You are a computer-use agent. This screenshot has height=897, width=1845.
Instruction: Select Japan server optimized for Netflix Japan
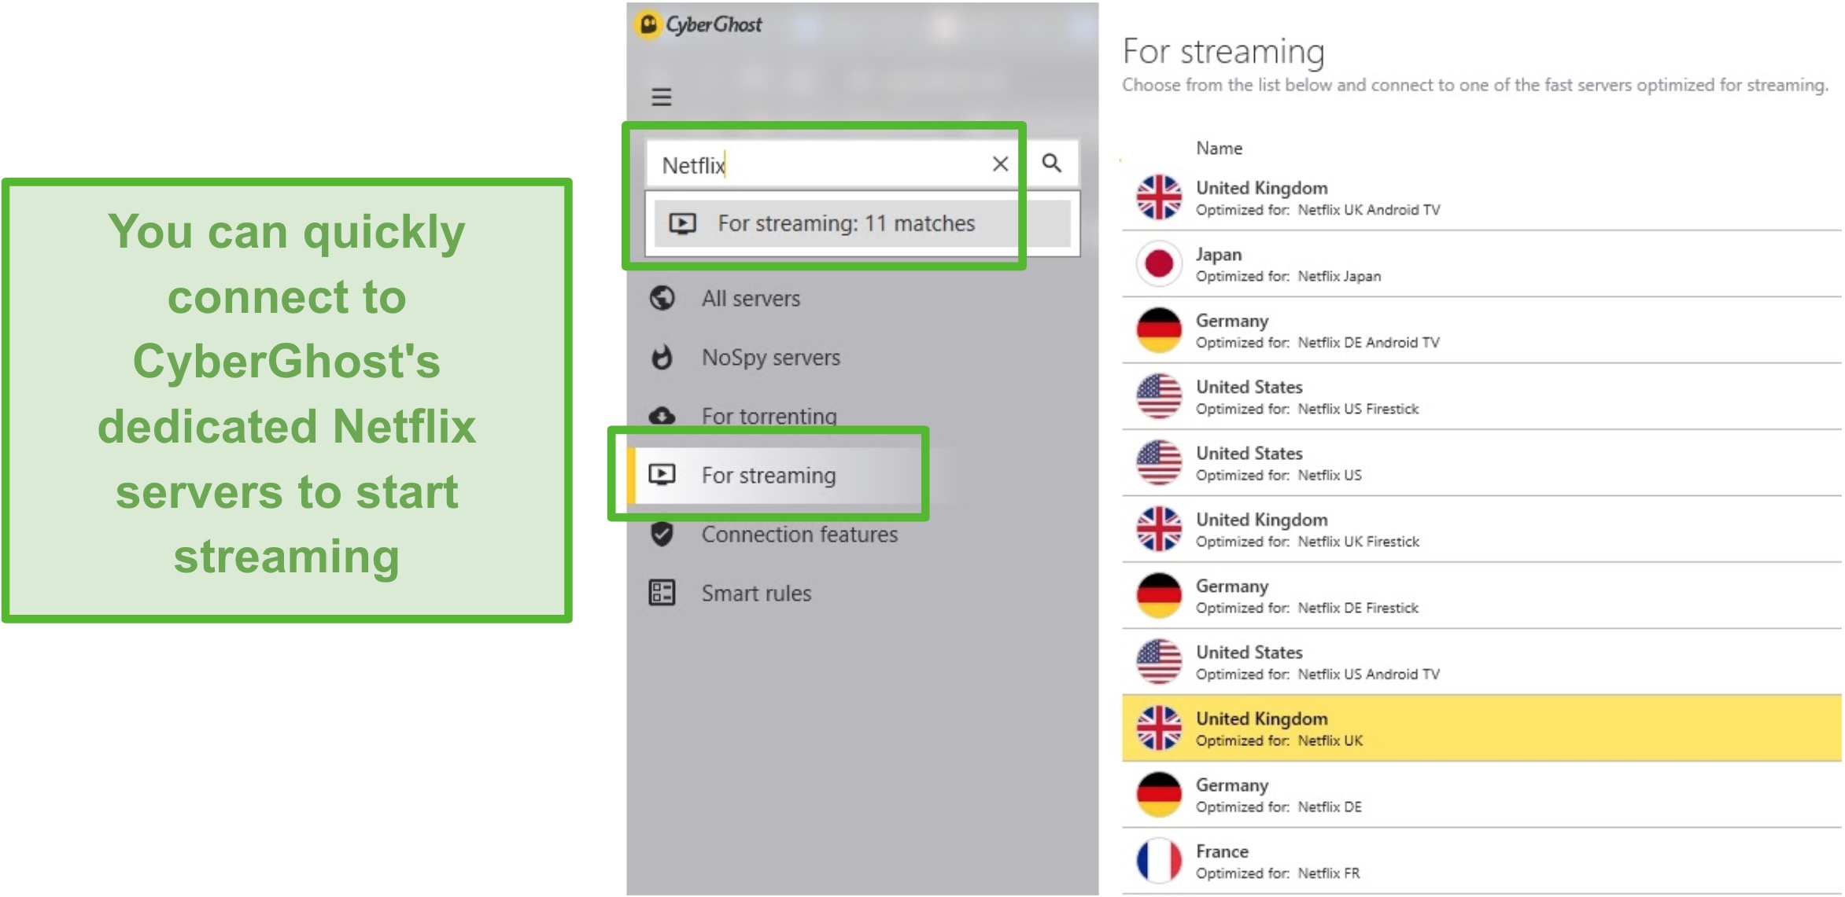[x=1482, y=264]
